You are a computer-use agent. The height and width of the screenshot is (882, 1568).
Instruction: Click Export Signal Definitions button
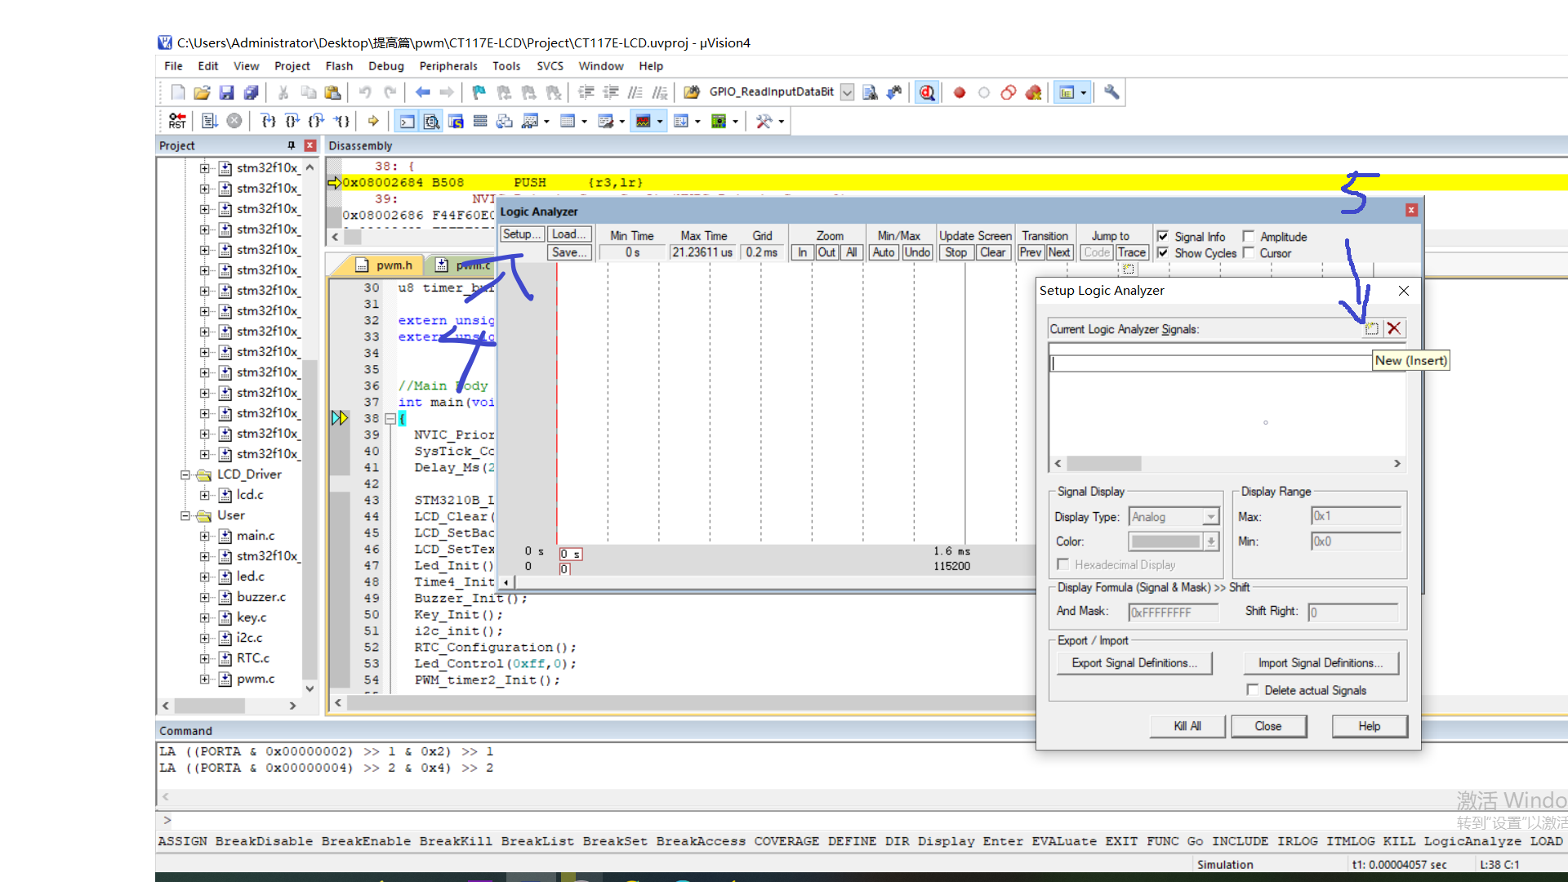(x=1134, y=663)
